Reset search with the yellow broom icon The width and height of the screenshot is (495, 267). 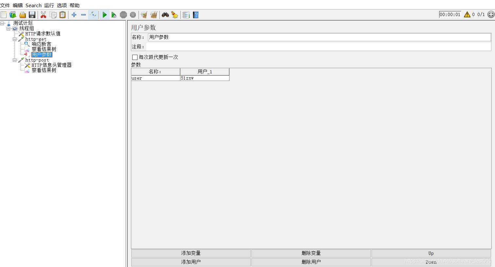(175, 15)
